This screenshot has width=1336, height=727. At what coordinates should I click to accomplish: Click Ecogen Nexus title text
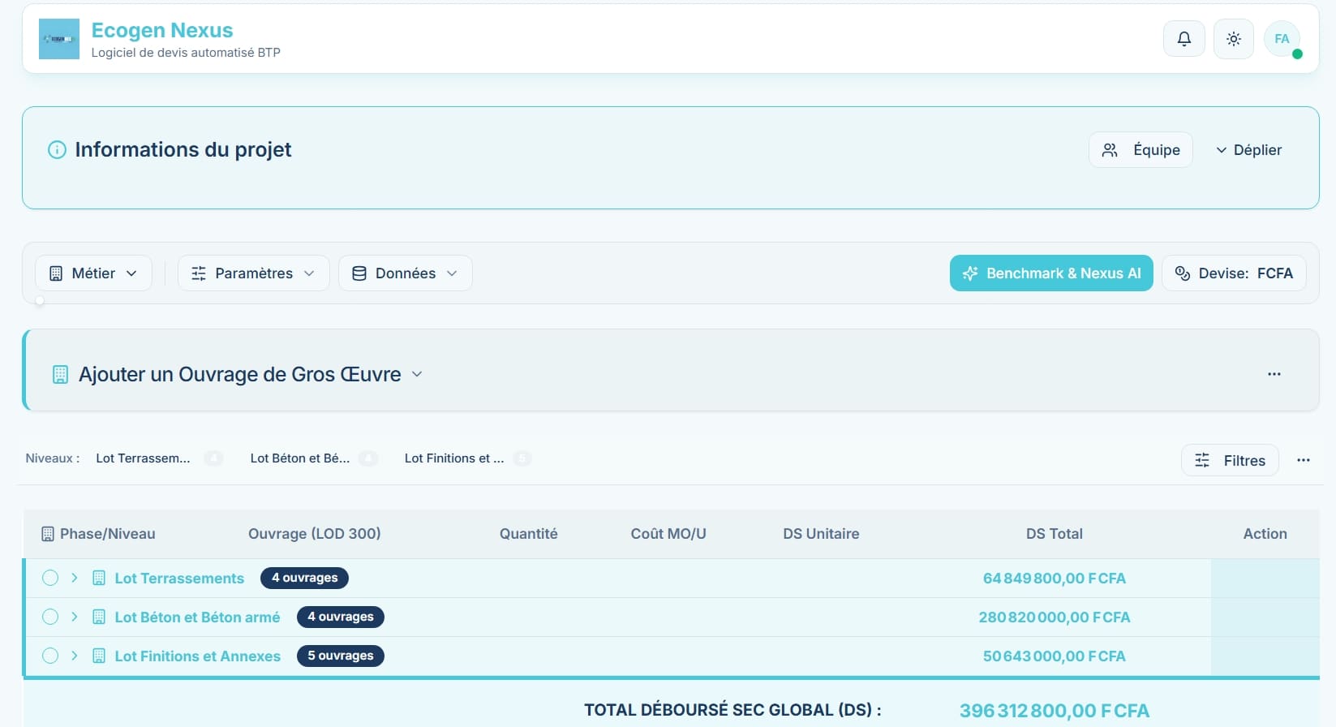162,30
